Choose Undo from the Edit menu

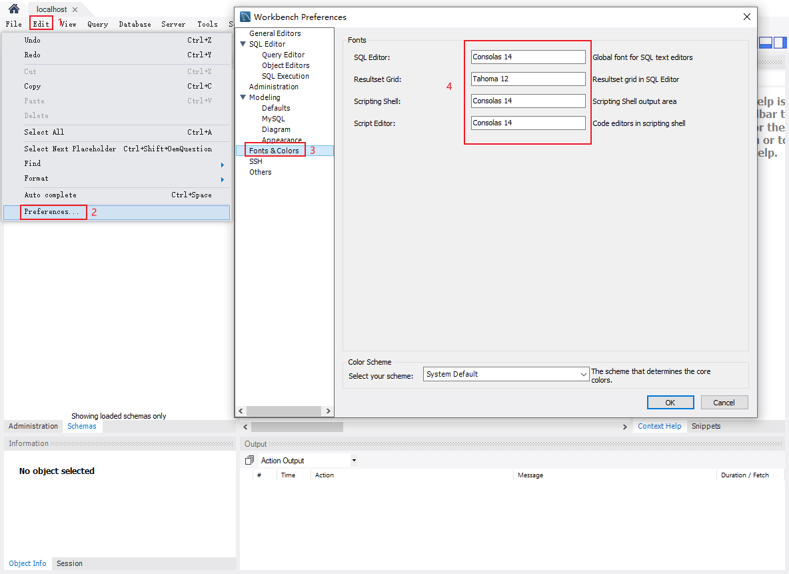click(x=117, y=40)
